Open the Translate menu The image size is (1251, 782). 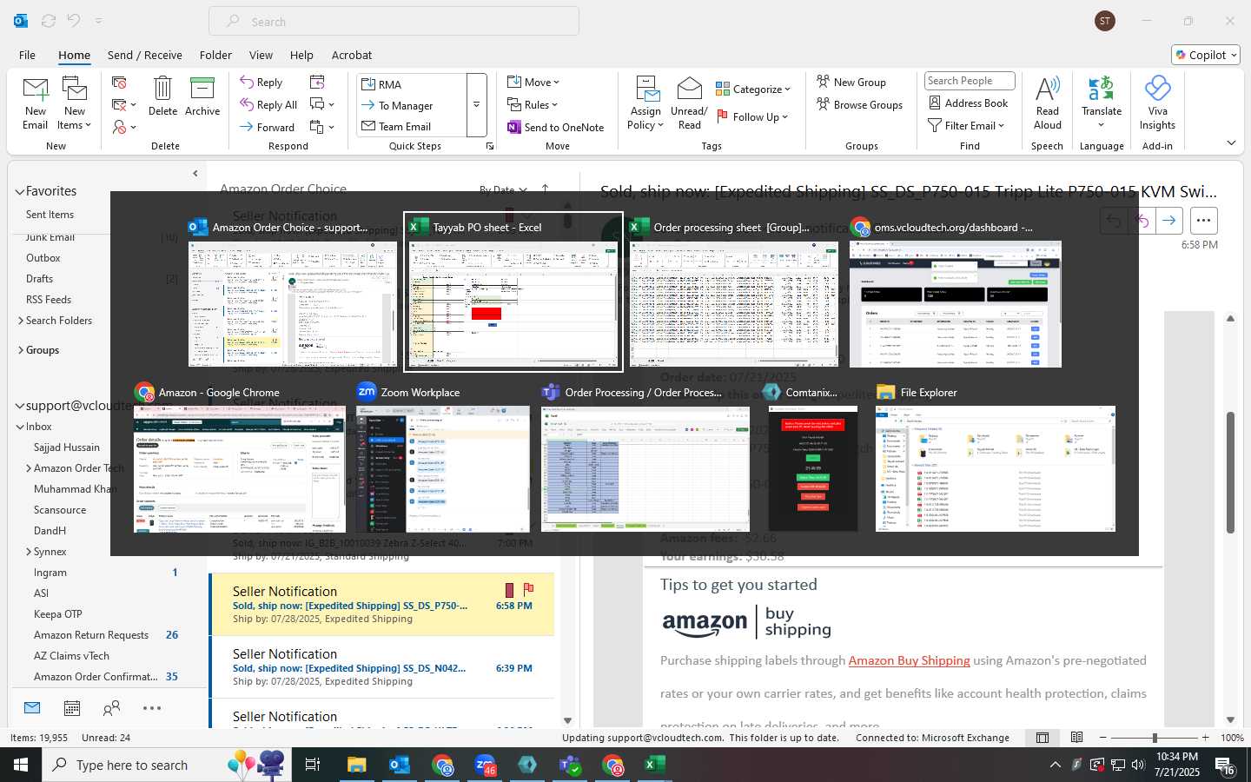pos(1102,103)
